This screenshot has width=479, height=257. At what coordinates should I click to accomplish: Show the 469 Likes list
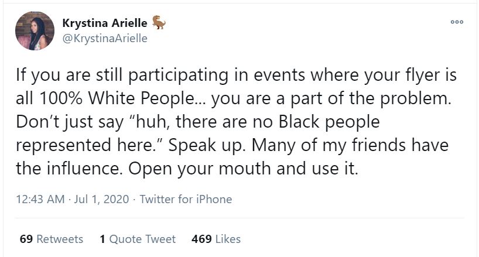pyautogui.click(x=216, y=239)
